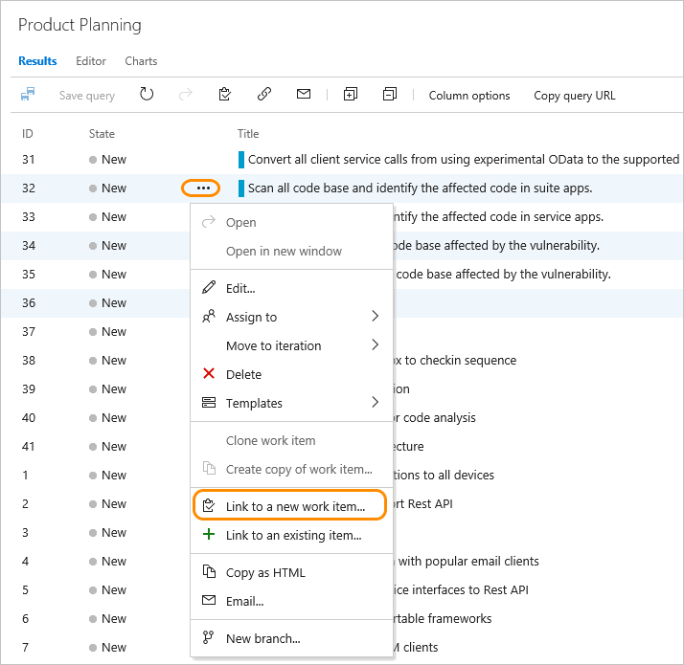Click the run query icon left of Save query
Viewport: 684px width, 665px height.
point(28,94)
